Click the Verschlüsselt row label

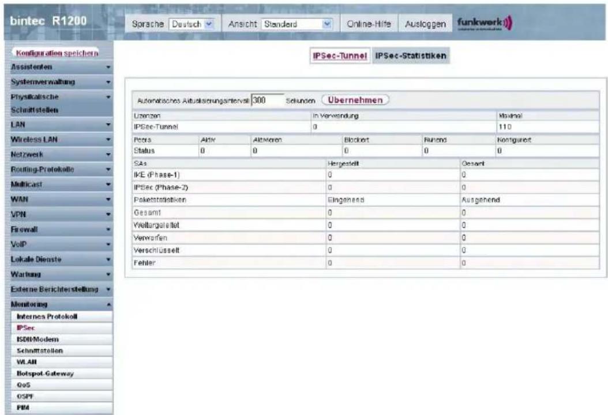(x=156, y=250)
